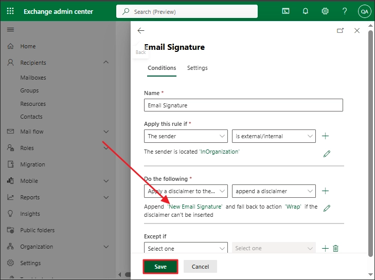Open the QA account avatar

[x=365, y=11]
